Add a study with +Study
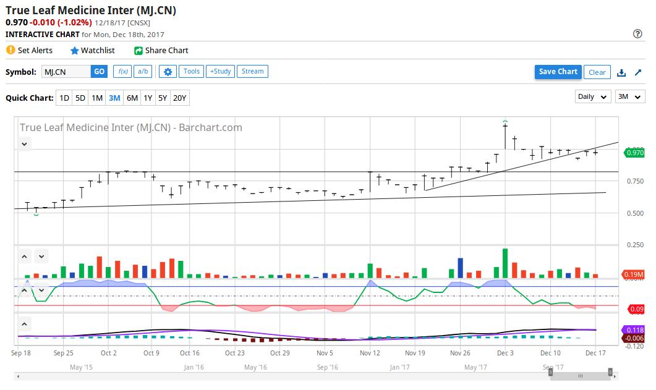The image size is (656, 390). click(220, 72)
